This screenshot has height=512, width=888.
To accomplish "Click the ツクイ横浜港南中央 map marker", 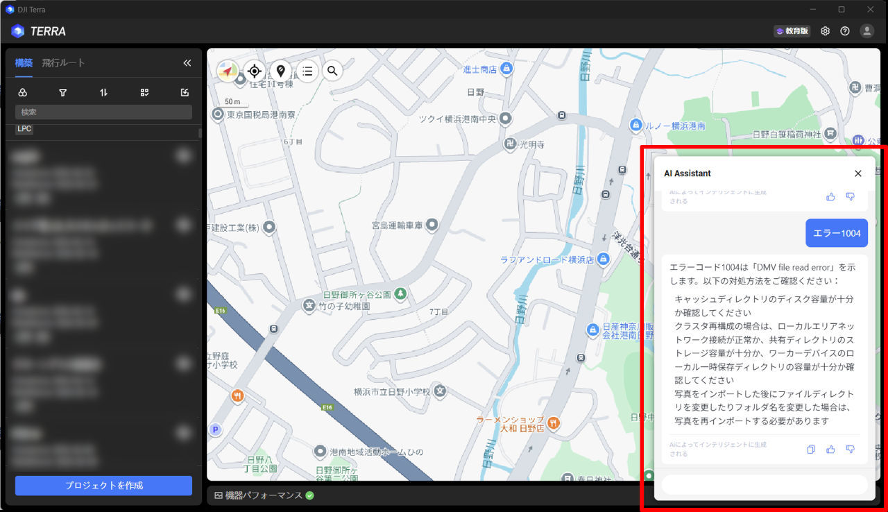I will 506,119.
